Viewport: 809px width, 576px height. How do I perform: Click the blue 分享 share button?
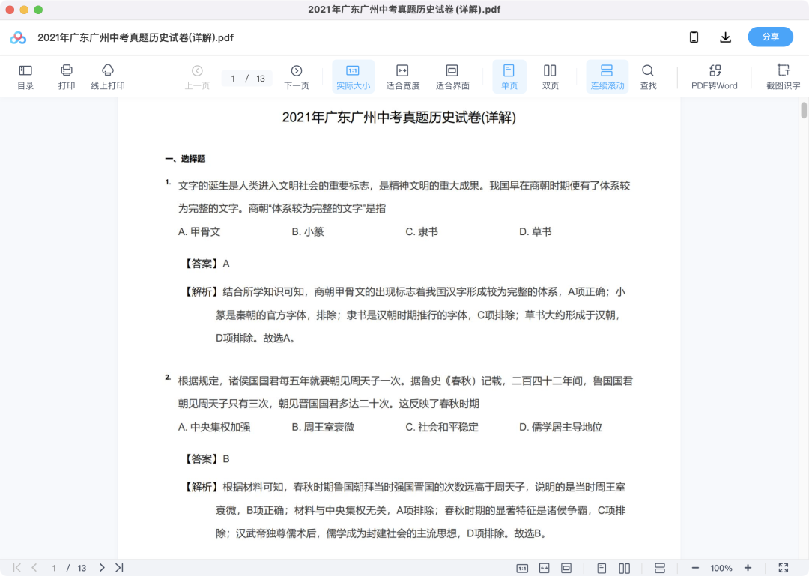[770, 37]
